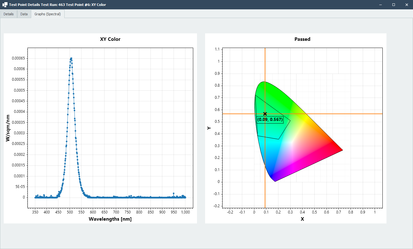This screenshot has height=249, width=413.
Task: Click the Passed chart title
Action: (x=302, y=39)
